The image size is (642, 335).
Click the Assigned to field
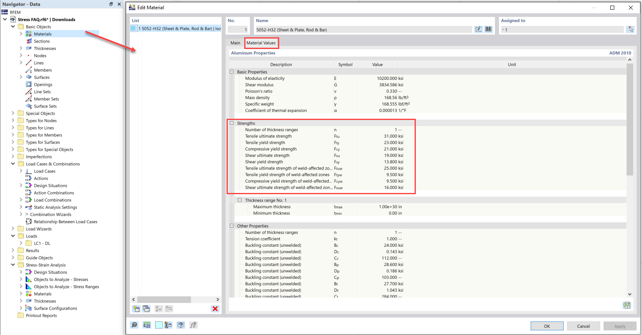coord(562,30)
